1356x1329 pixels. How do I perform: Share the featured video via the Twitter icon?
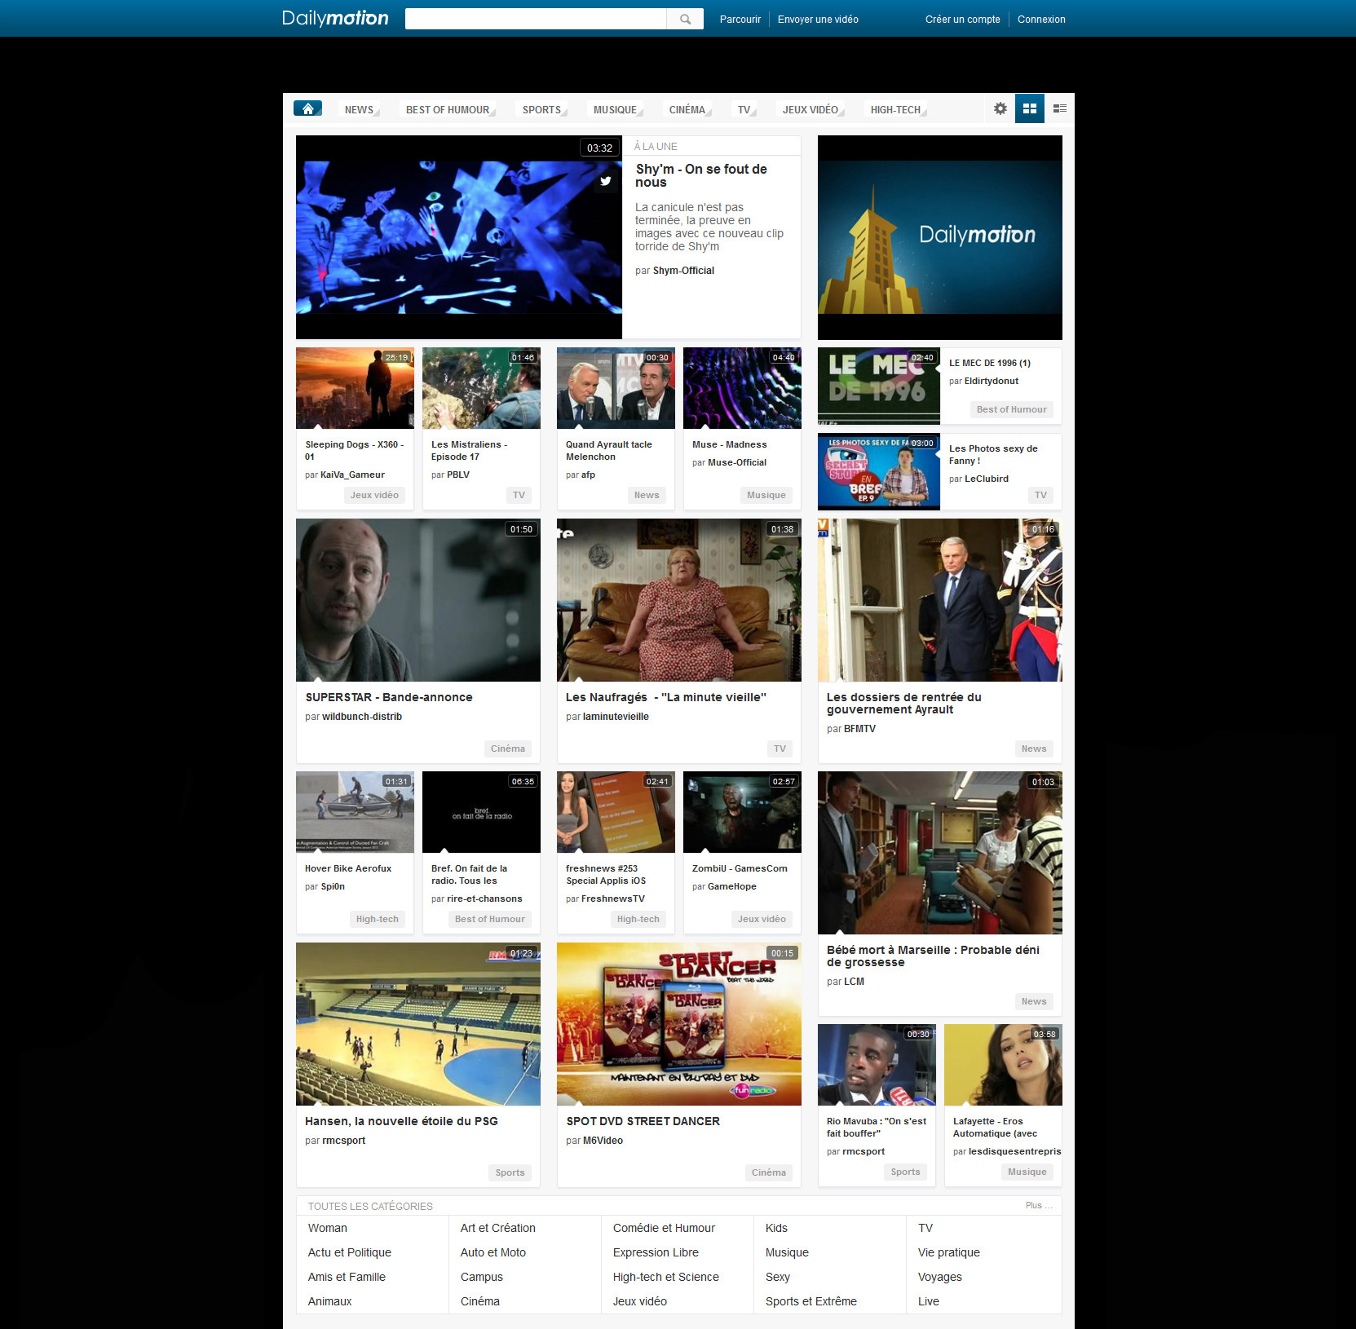coord(606,181)
